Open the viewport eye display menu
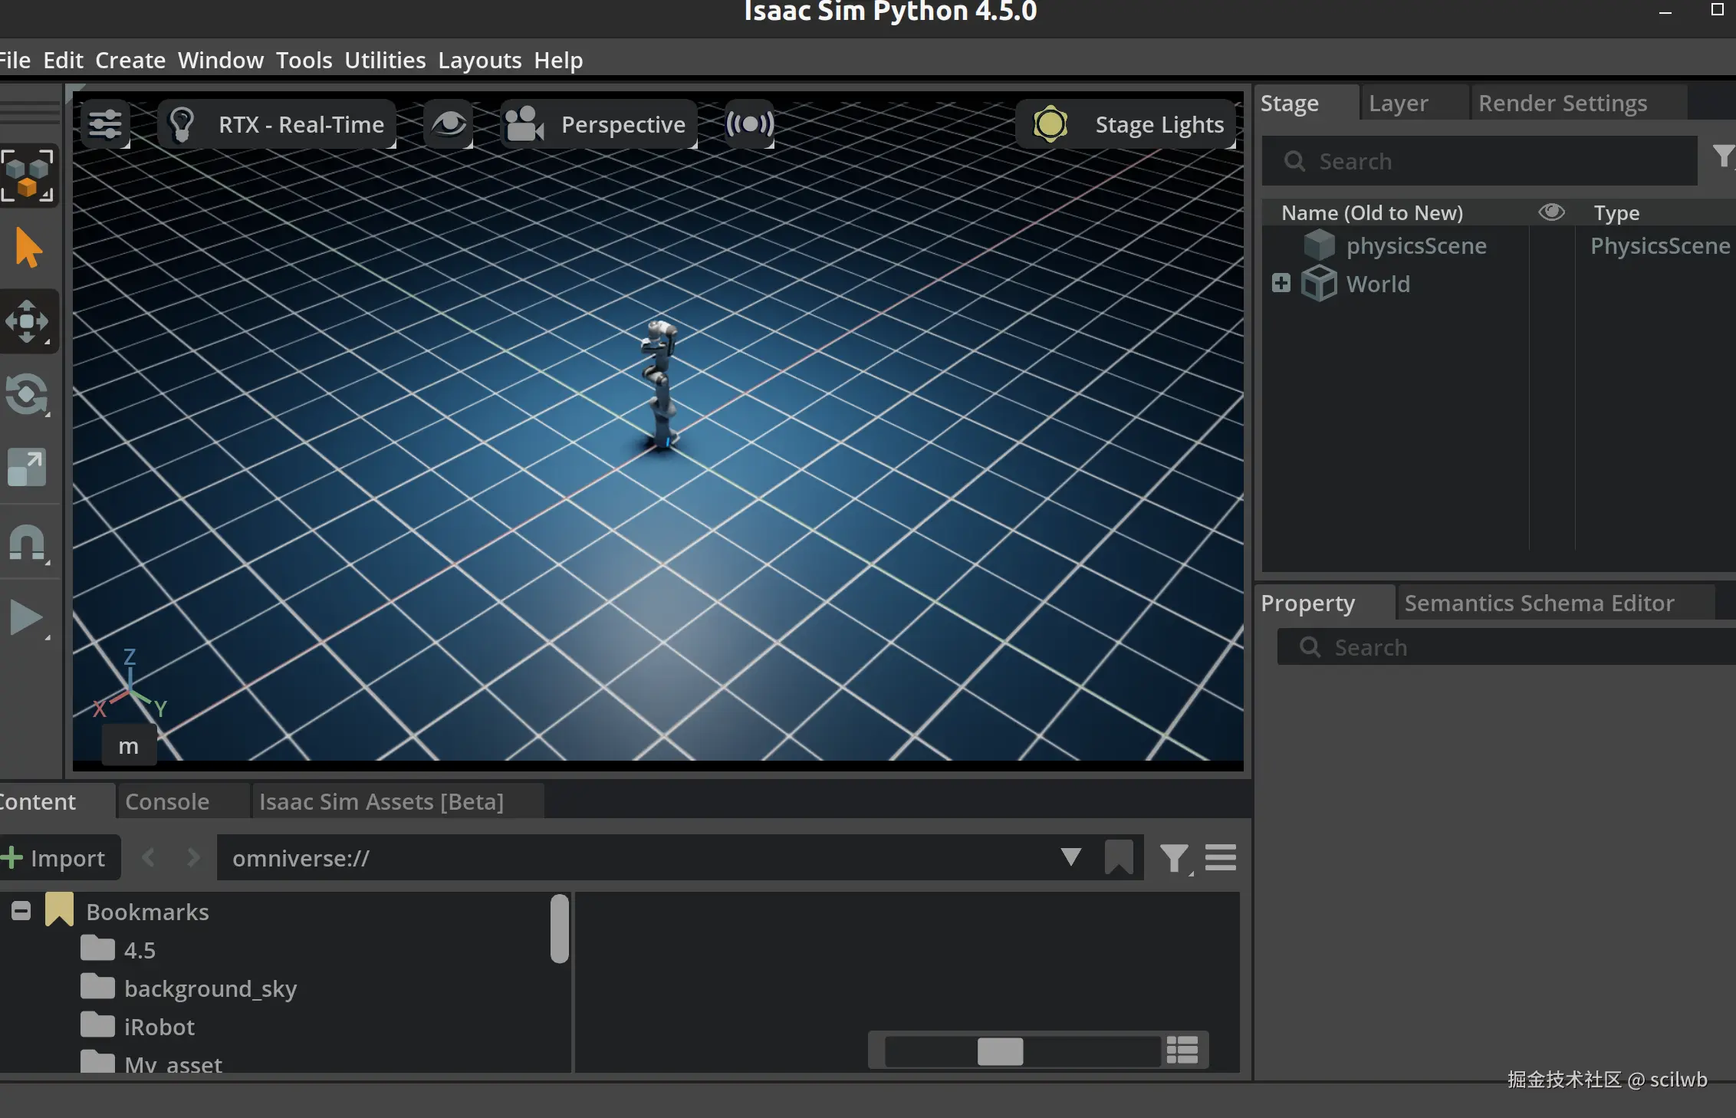The width and height of the screenshot is (1736, 1118). coord(449,124)
